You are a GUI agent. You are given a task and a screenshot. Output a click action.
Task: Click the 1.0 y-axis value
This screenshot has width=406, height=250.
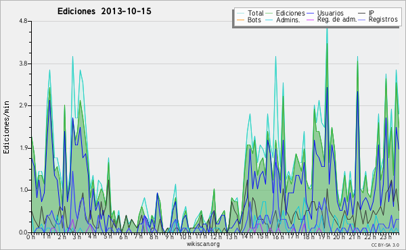23,190
